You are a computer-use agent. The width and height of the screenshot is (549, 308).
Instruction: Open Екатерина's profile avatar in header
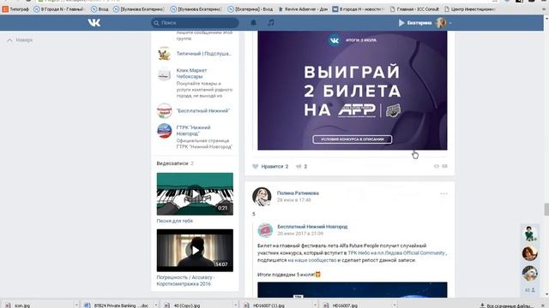point(441,23)
